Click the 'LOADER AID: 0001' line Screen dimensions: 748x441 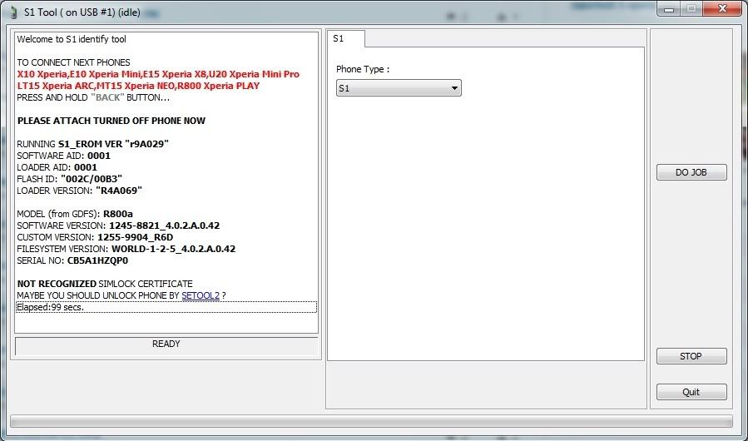pos(57,167)
